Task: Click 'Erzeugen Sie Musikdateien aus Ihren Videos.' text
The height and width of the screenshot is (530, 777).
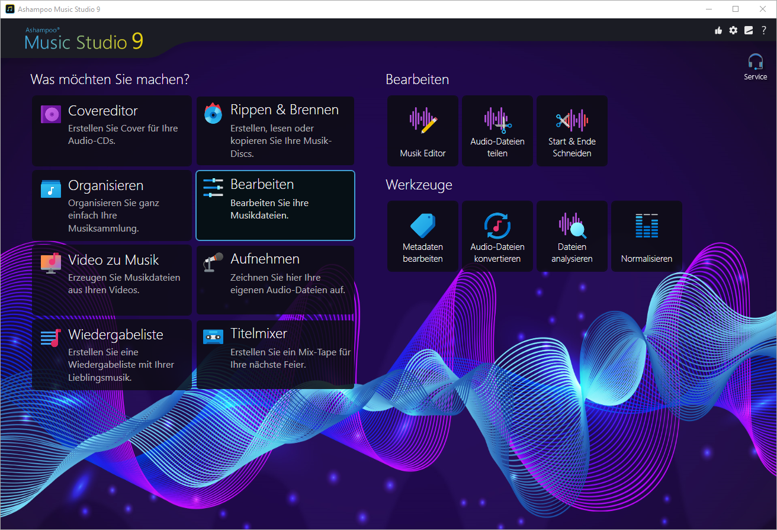Action: (124, 284)
